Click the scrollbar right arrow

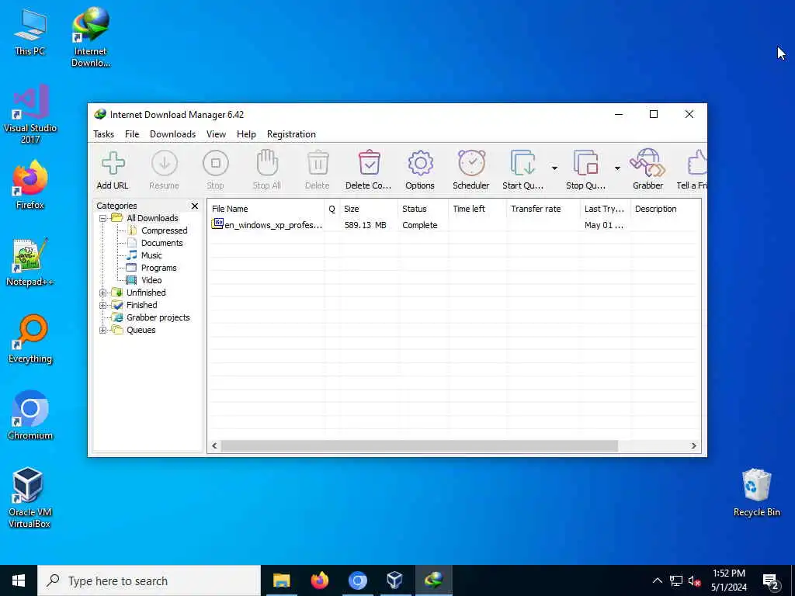click(x=693, y=446)
